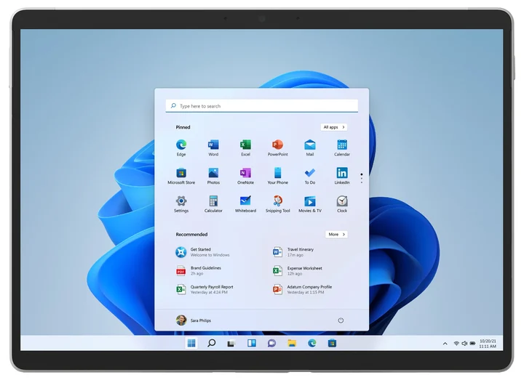Open OneNote in the pinned grid
Screen dimensions: 524x380
[245, 174]
